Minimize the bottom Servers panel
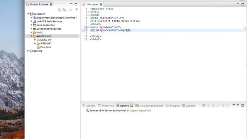The image size is (247, 139). (x=238, y=105)
